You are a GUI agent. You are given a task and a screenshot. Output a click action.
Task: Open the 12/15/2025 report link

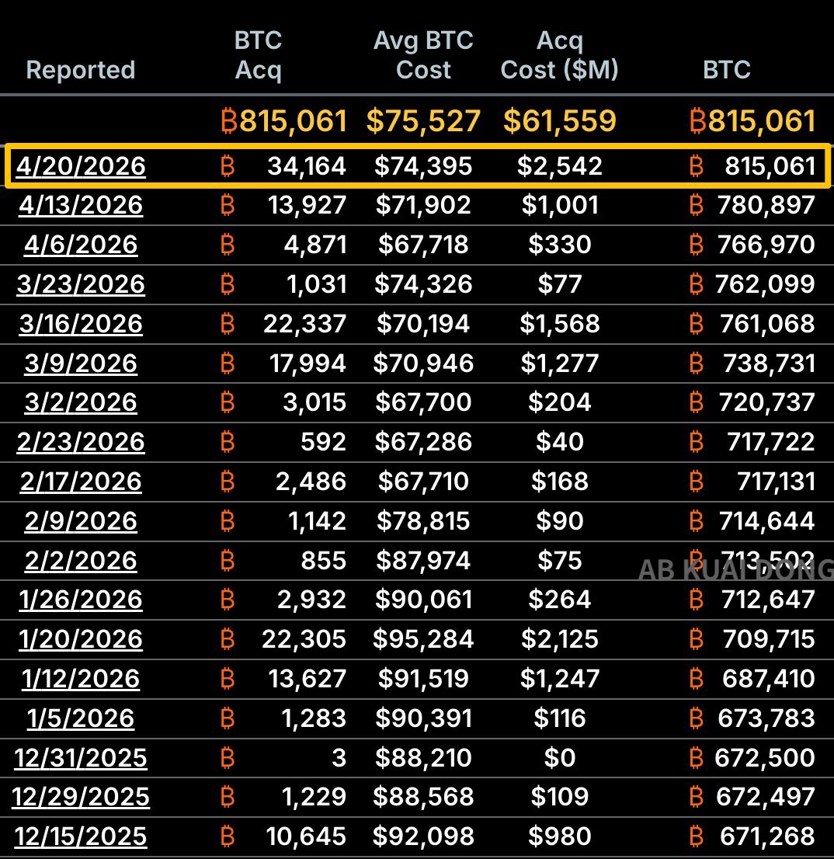click(81, 836)
